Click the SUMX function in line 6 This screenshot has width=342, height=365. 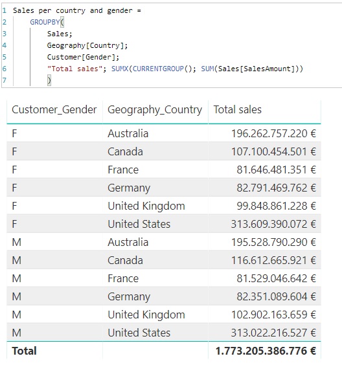pyautogui.click(x=120, y=69)
